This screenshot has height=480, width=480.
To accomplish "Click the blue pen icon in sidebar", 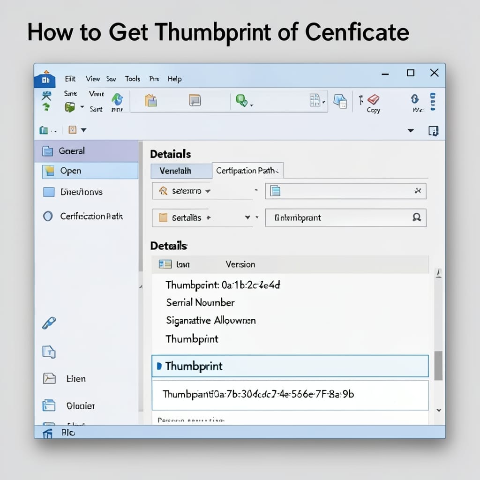I will (x=49, y=323).
